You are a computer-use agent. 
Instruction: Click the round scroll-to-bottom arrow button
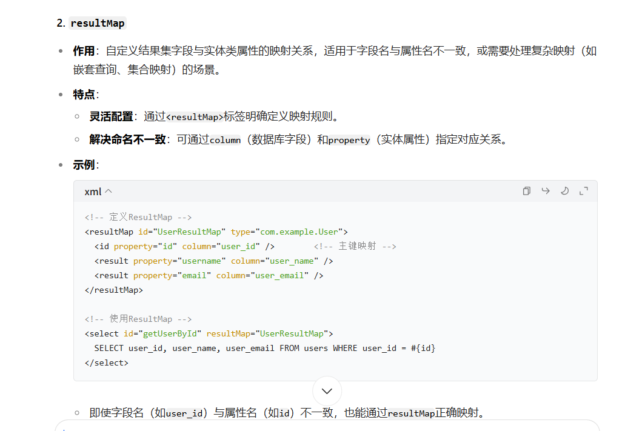click(327, 391)
